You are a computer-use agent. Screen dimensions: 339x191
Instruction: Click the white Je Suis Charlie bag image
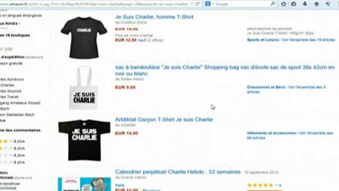point(84,88)
